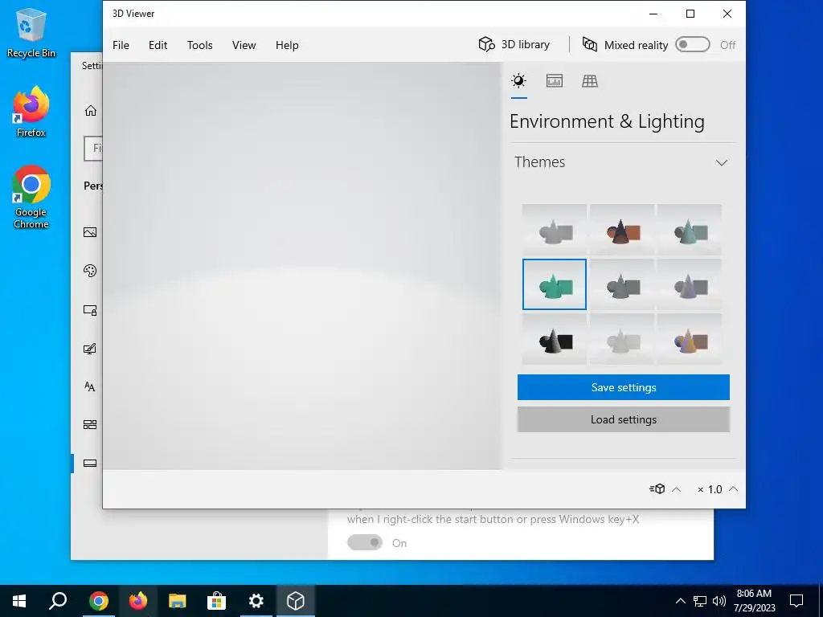Select the teal gray theme thumbnail
This screenshot has width=823, height=617.
click(x=690, y=230)
